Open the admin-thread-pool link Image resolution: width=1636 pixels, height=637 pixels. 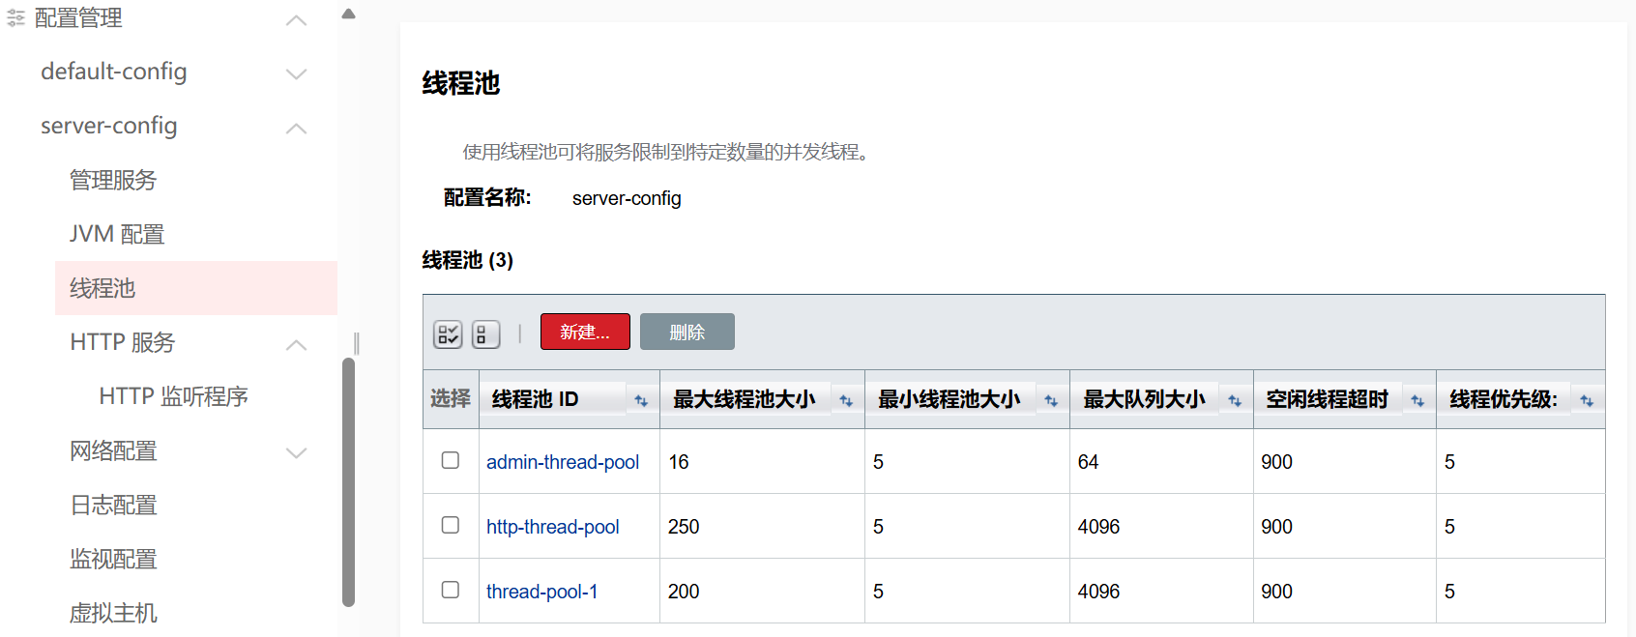click(562, 462)
